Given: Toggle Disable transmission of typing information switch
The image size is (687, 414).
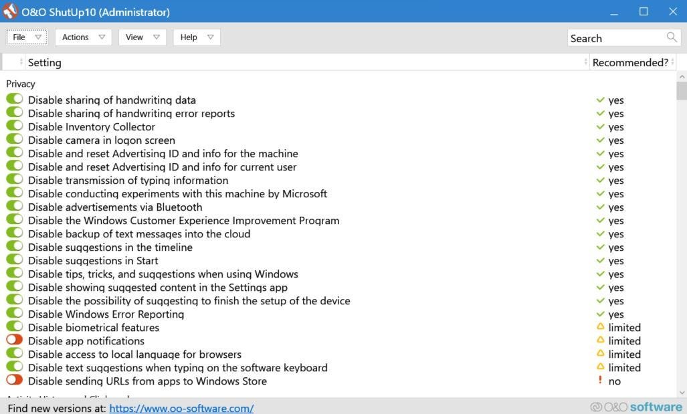Looking at the screenshot, I should [15, 179].
